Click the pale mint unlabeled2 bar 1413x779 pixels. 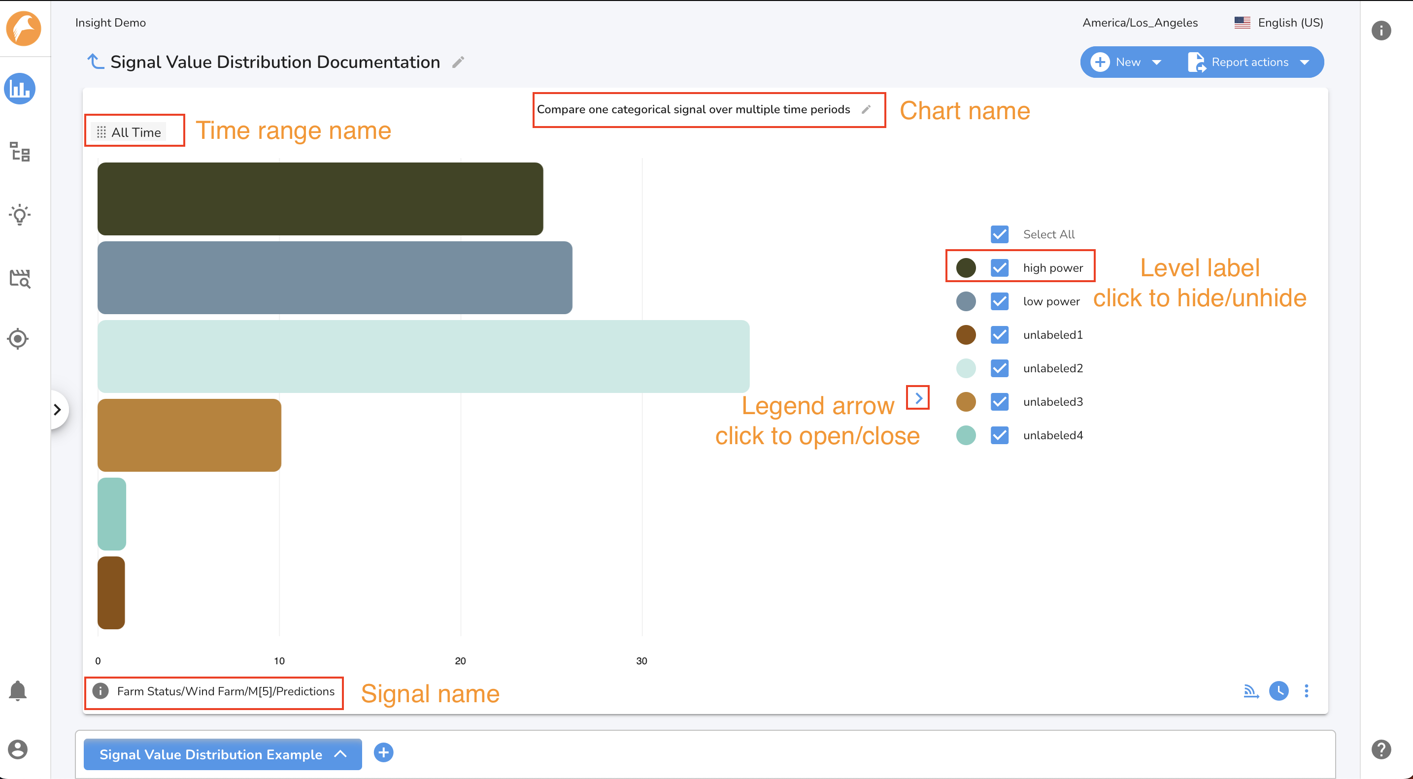point(424,357)
